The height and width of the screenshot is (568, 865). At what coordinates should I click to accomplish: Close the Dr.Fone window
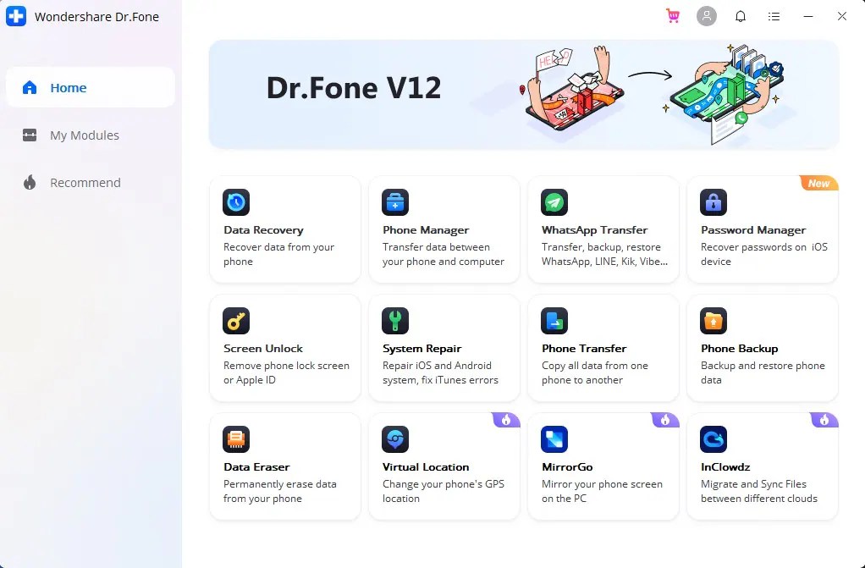(842, 16)
